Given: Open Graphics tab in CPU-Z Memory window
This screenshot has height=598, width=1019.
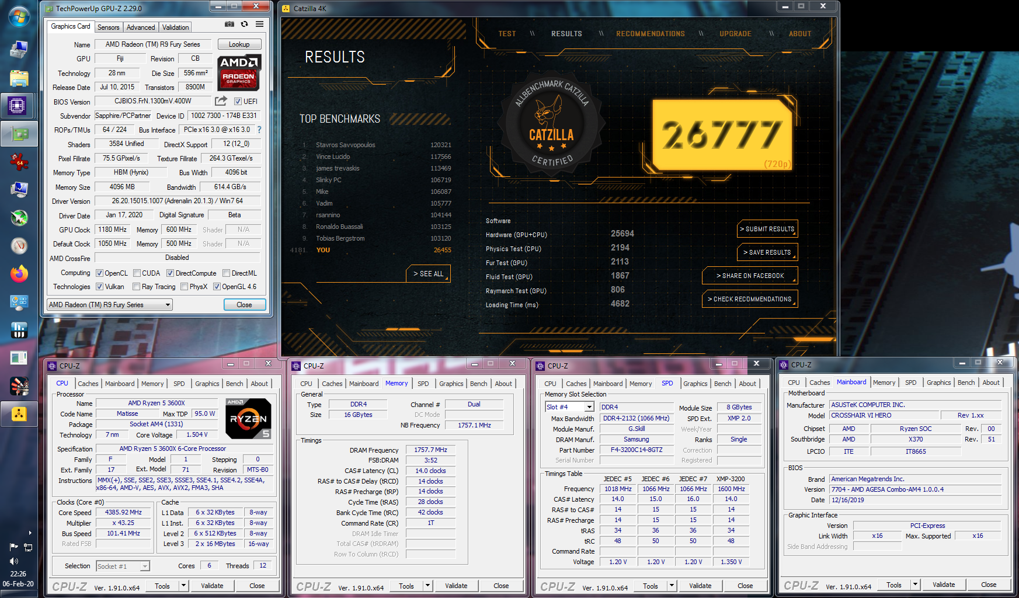Looking at the screenshot, I should click(x=451, y=384).
